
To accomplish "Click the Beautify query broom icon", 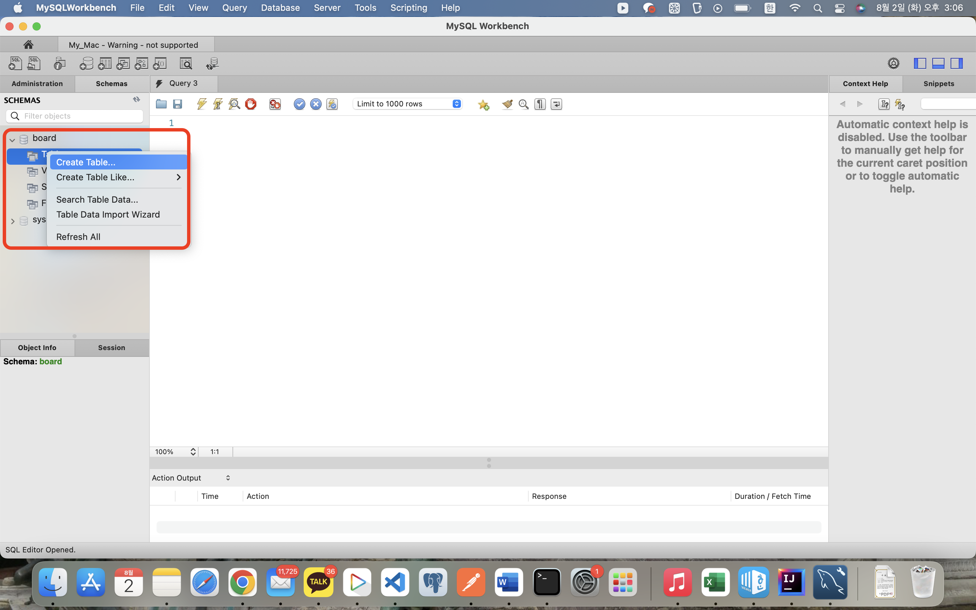I will 507,104.
